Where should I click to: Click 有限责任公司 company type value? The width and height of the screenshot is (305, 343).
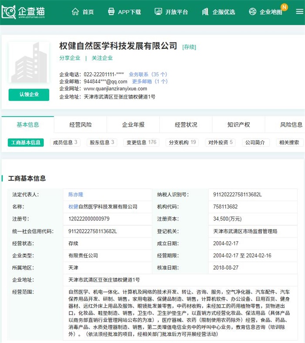(x=83, y=255)
